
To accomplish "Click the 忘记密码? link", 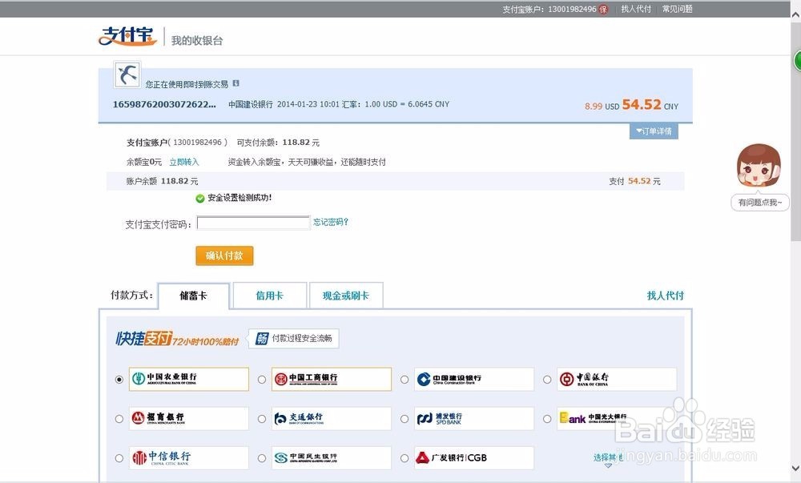I will click(331, 222).
